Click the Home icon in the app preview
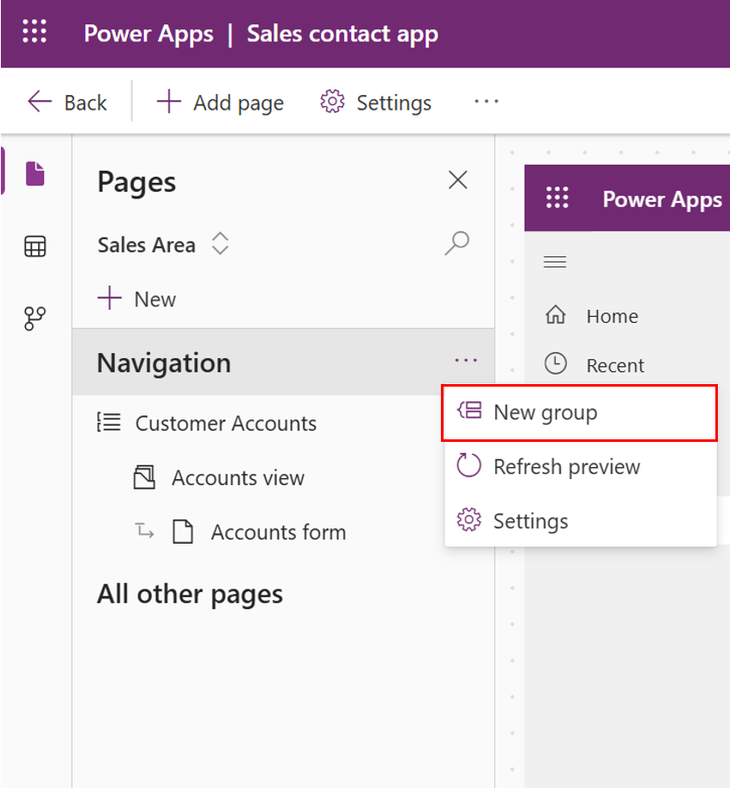Screen dimensions: 730x788 click(x=556, y=316)
